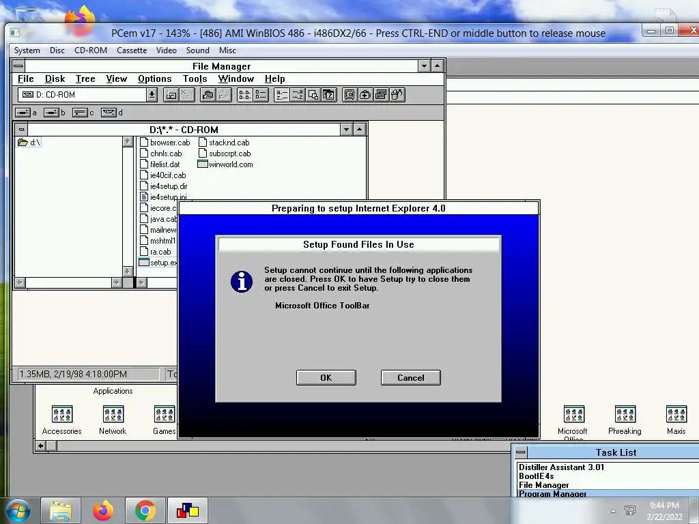Click the Disconnect Network Drive toolbar icon
The image size is (699, 524).
click(187, 95)
